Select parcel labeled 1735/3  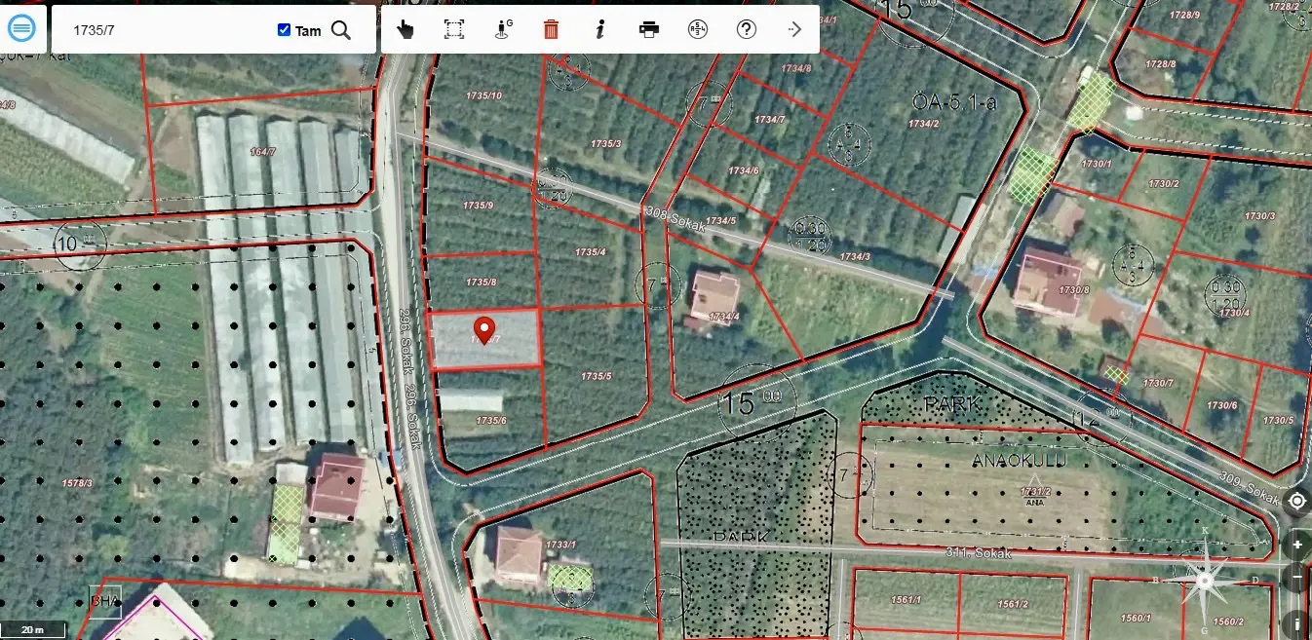pyautogui.click(x=605, y=143)
